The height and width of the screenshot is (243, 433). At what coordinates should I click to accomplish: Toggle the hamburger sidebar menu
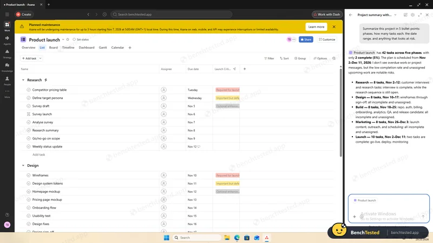[7, 15]
